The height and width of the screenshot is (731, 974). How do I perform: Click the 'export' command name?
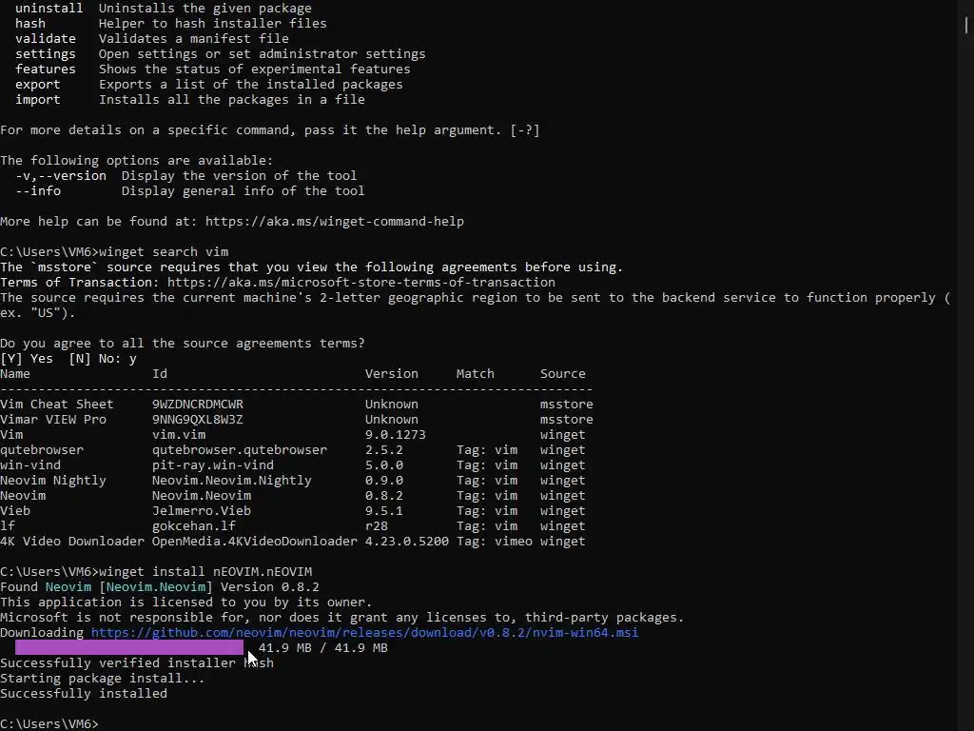point(38,84)
